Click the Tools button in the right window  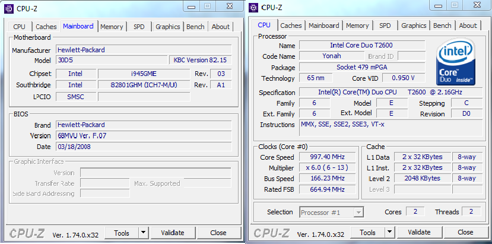[x=367, y=233]
